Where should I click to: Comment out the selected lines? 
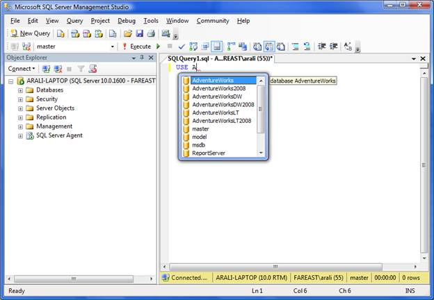coord(296,47)
